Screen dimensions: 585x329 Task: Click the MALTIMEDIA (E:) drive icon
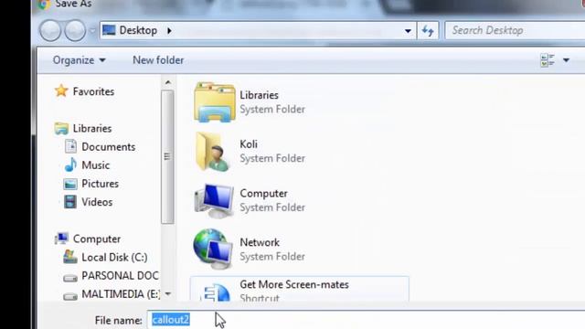coord(70,296)
